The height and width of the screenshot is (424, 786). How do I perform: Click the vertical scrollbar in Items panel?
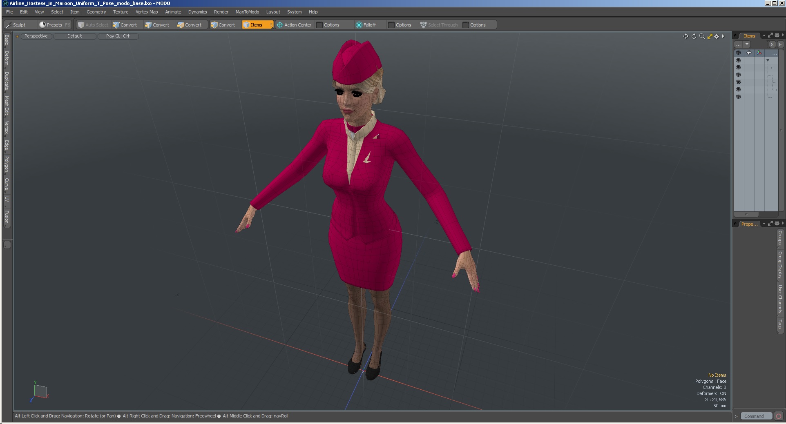781,131
